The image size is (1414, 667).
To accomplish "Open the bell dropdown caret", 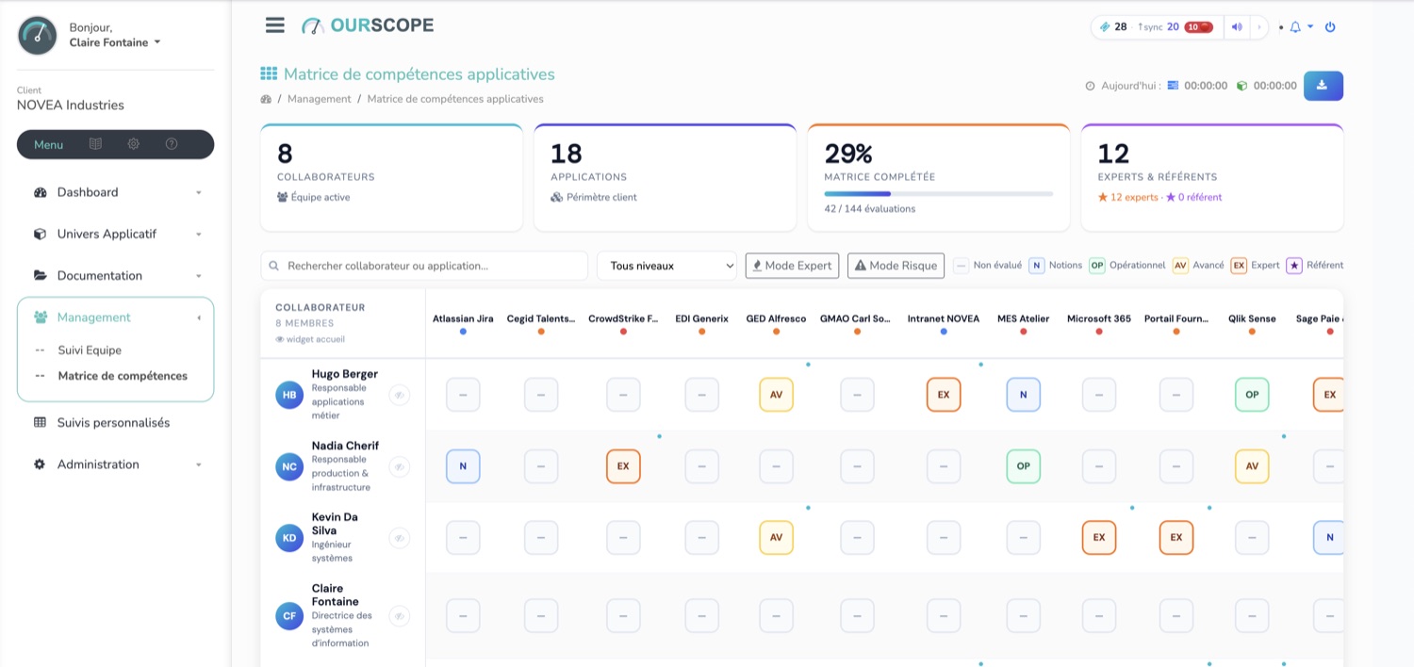I will tap(1310, 27).
